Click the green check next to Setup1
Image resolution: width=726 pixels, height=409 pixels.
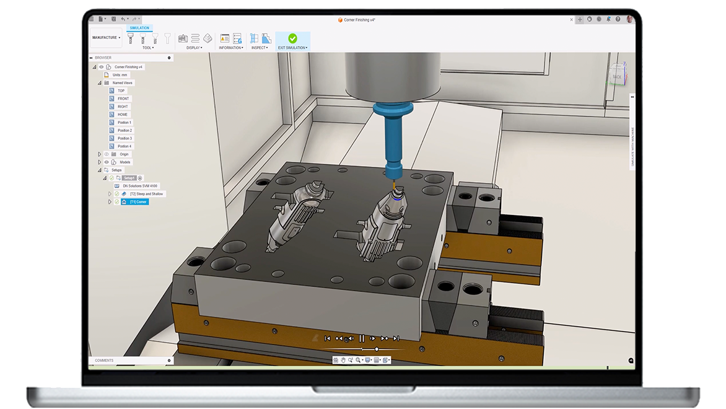112,178
